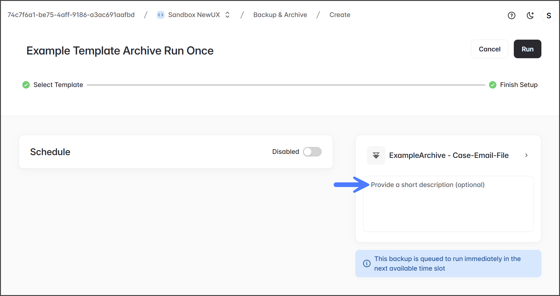This screenshot has width=560, height=296.
Task: Click the Create breadcrumb item
Action: pos(340,15)
